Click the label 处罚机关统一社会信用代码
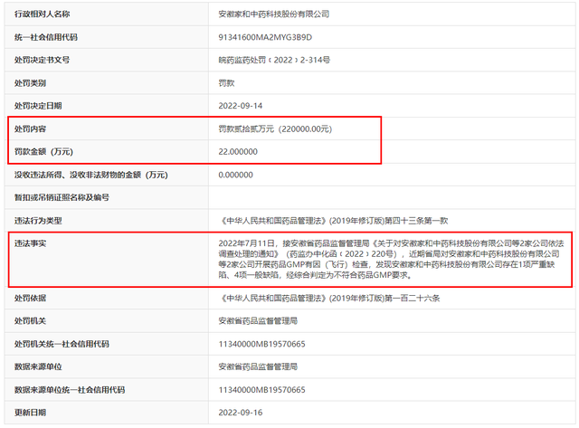This screenshot has width=579, height=428. point(62,344)
